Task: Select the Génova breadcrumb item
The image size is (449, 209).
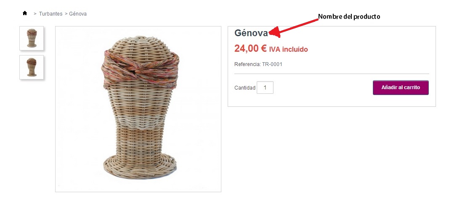Action: click(x=78, y=14)
